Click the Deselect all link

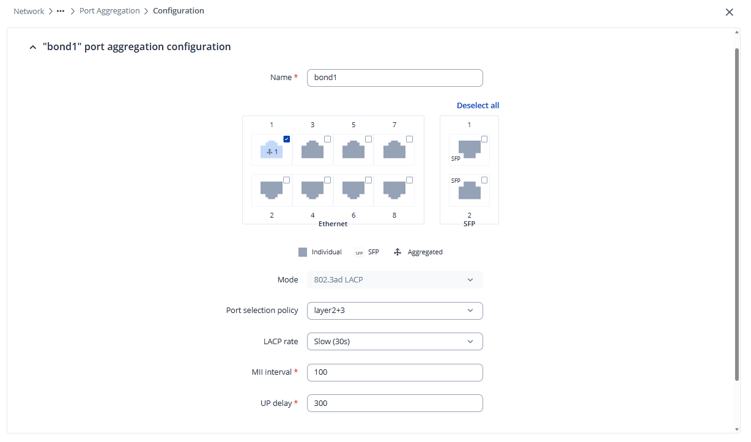coord(478,106)
